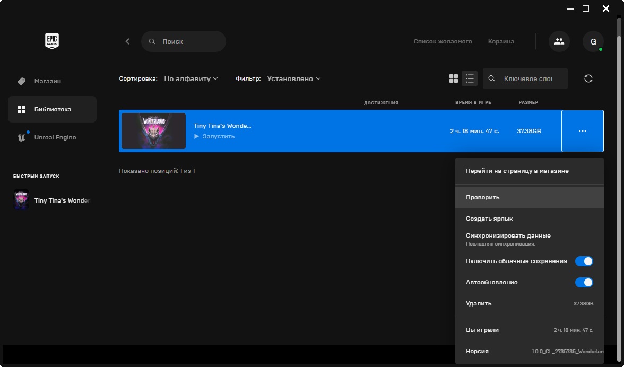The height and width of the screenshot is (367, 624).
Task: Open the three-dots menu for Tiny Tina's
Action: click(582, 131)
